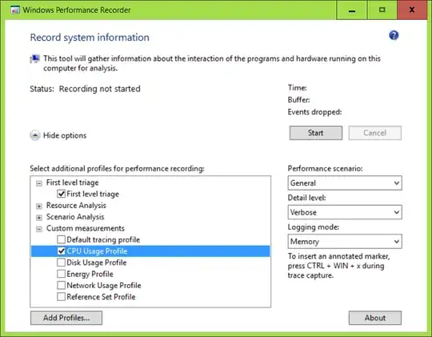Click the Energy Profile label
Screen dimensions: 432x337
click(x=90, y=274)
